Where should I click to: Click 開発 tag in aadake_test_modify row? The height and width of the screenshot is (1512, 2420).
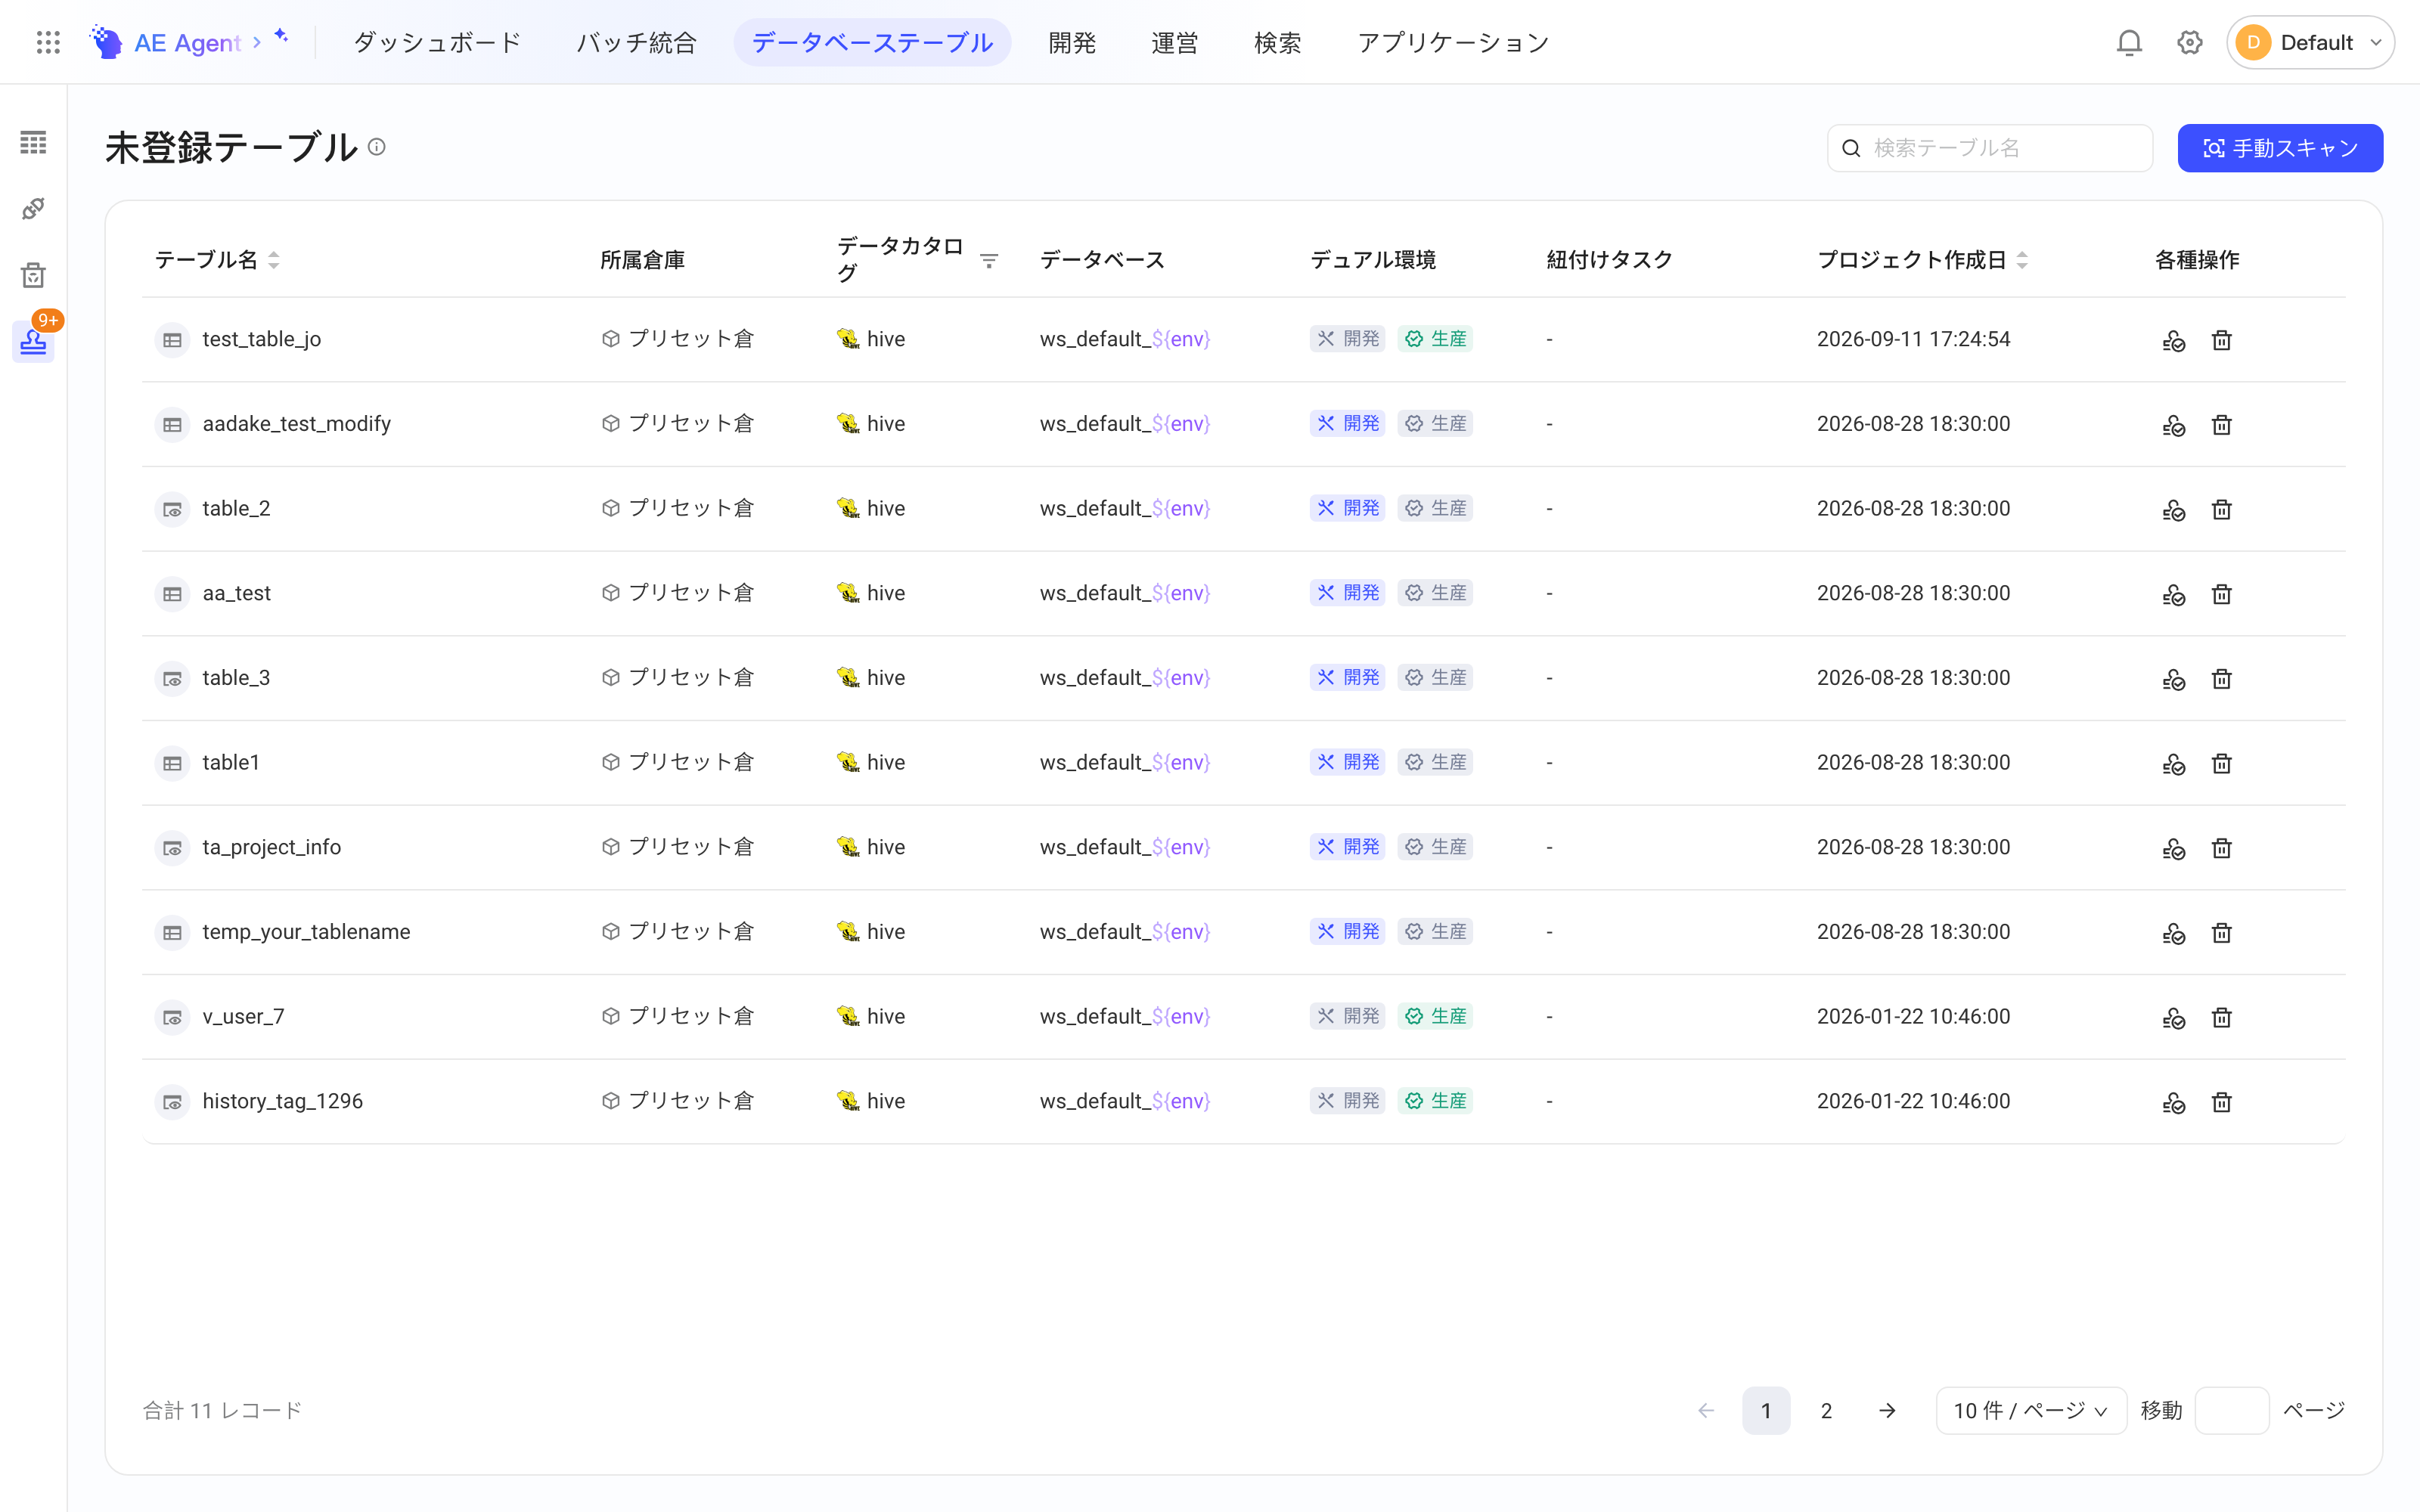[1347, 423]
